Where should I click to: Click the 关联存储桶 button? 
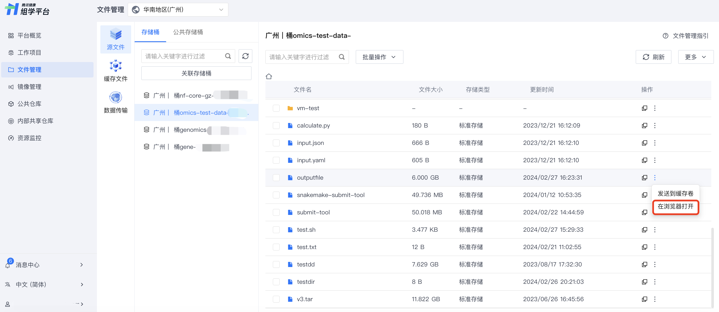click(x=196, y=73)
